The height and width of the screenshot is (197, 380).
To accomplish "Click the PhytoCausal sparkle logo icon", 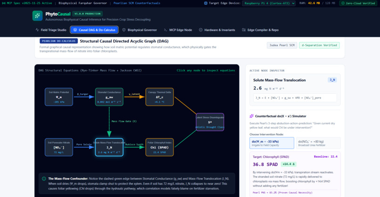I will coord(37,16).
